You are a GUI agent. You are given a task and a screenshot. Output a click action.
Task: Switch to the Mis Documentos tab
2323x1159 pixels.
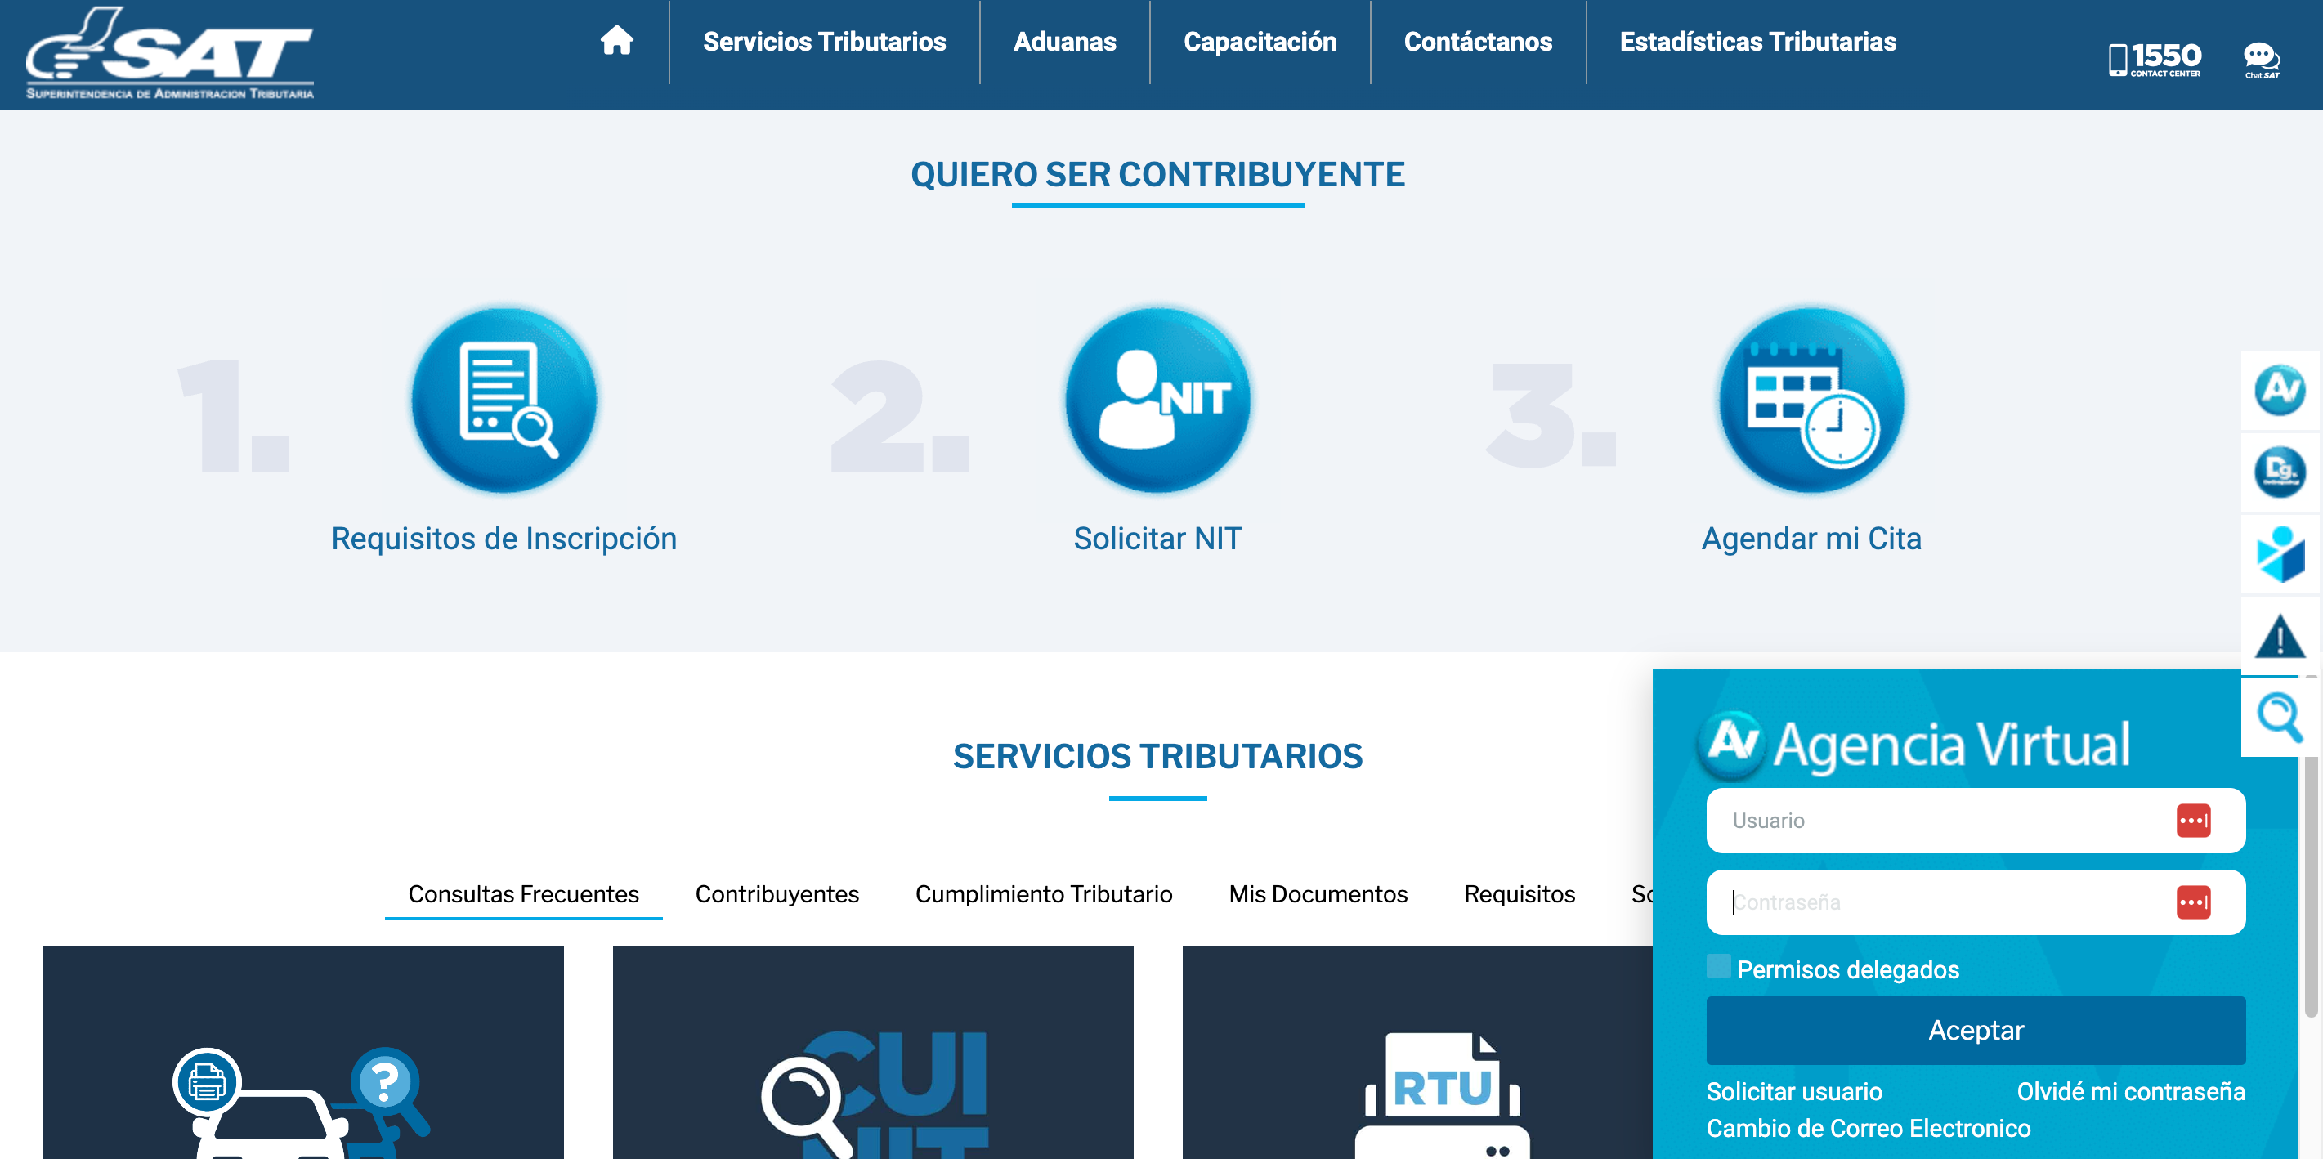point(1318,894)
